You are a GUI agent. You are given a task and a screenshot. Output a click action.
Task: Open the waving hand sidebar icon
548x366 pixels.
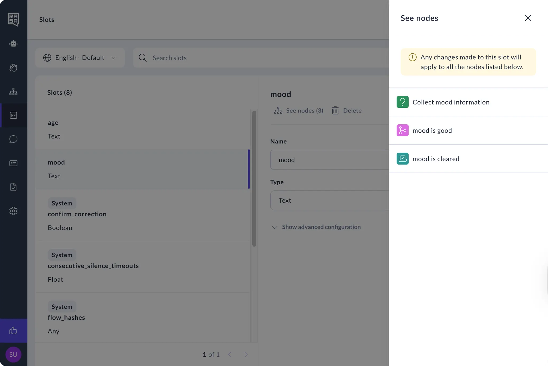(x=13, y=68)
